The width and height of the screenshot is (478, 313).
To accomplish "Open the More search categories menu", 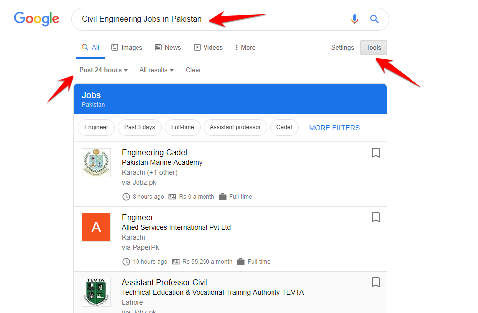I will pos(245,47).
